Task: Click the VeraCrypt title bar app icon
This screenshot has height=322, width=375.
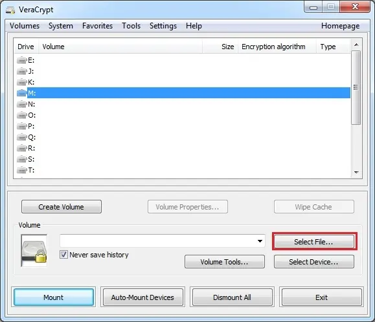Action: coord(10,10)
